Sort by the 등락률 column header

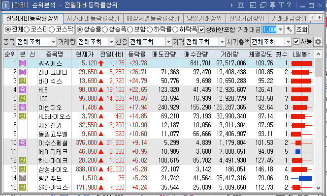pyautogui.click(x=137, y=55)
